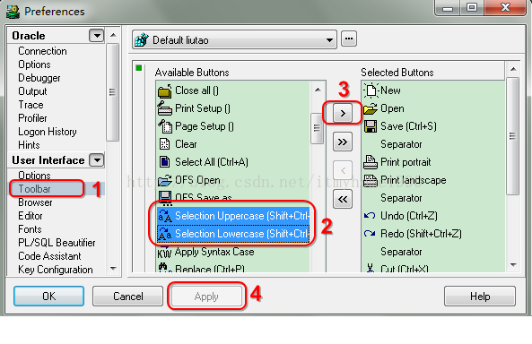Select Key Configuration preferences page
Screen dimensions: 532x344
coord(56,270)
